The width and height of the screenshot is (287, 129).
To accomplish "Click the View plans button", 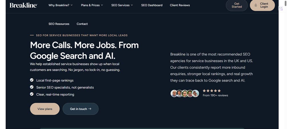I will pyautogui.click(x=45, y=109).
